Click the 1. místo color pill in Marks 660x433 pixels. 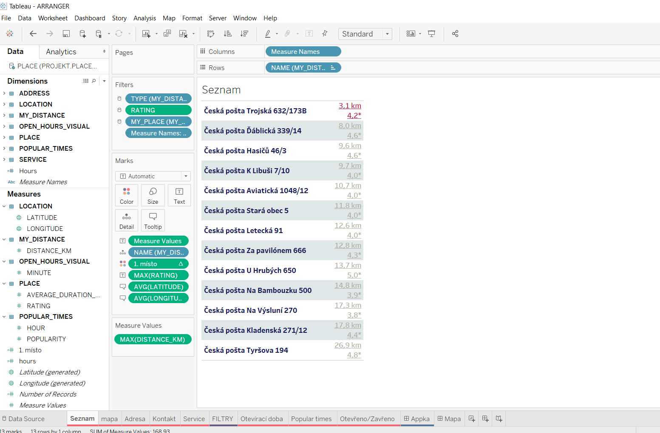[x=159, y=264]
